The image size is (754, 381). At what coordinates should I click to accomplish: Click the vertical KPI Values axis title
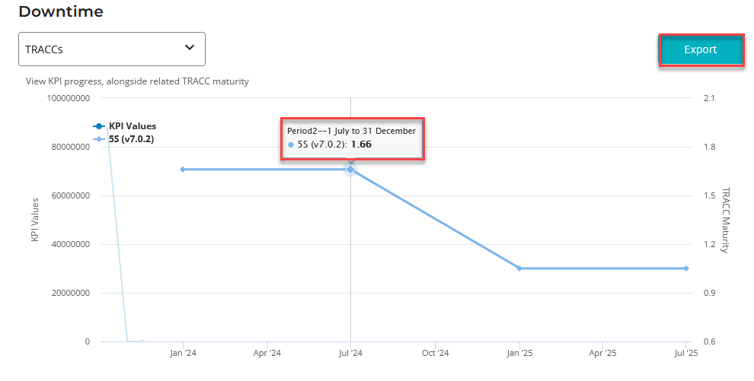(x=34, y=220)
